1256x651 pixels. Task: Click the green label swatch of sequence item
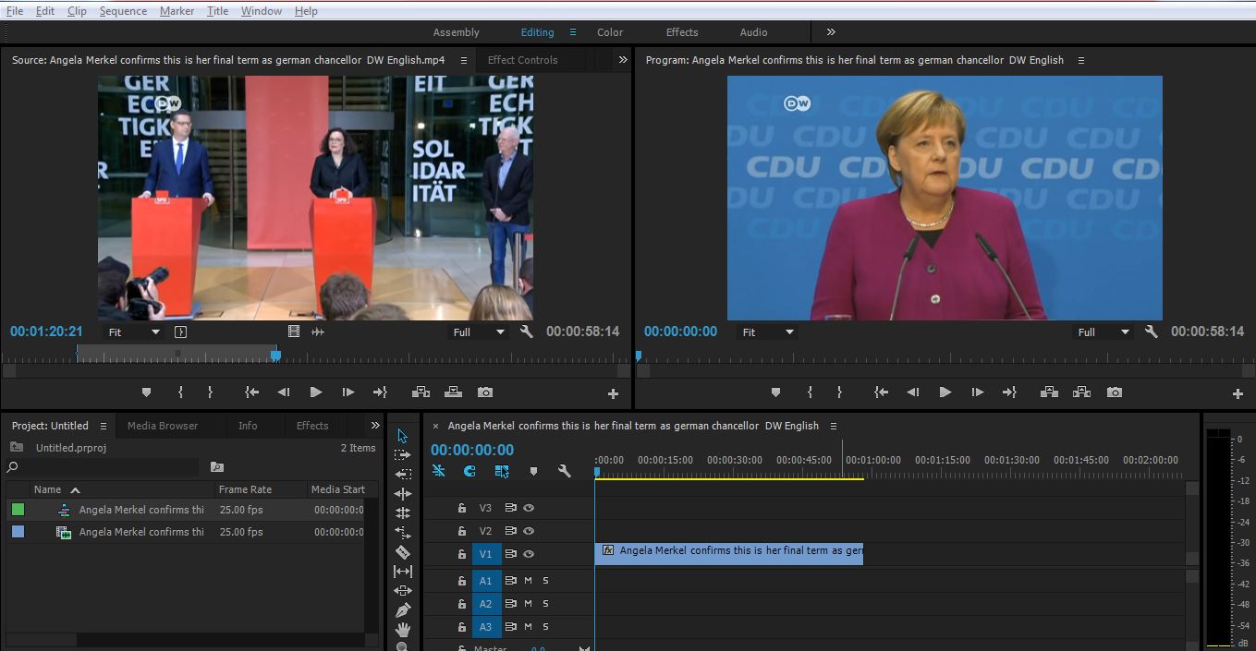pos(18,509)
